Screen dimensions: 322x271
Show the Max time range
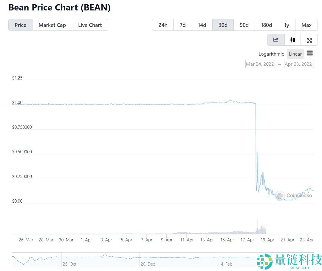tap(306, 25)
